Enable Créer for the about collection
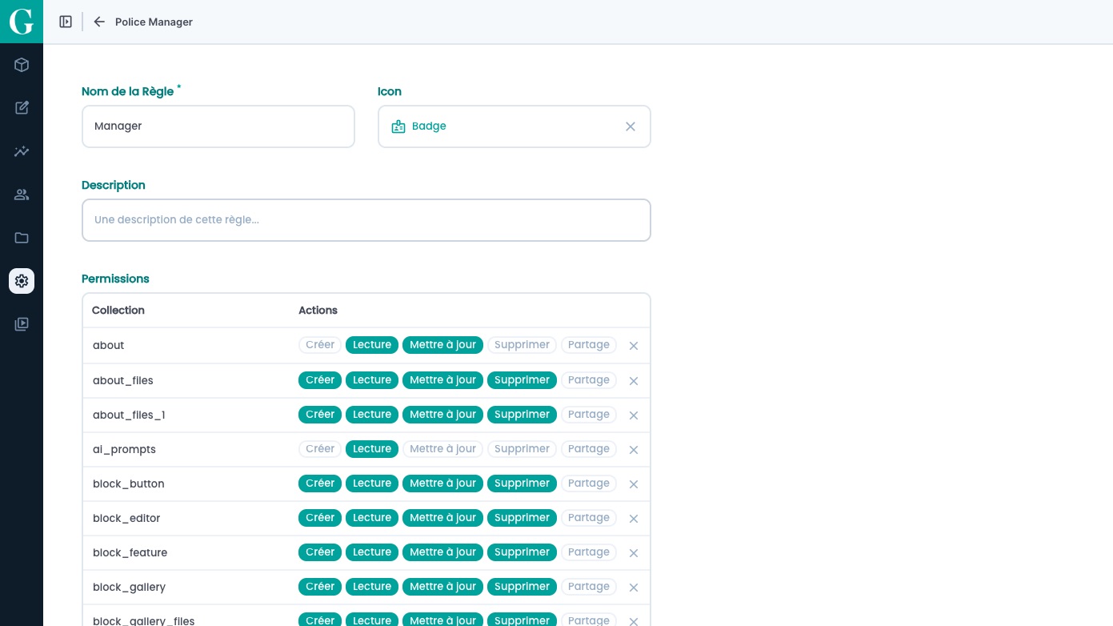The width and height of the screenshot is (1113, 626). click(x=320, y=345)
